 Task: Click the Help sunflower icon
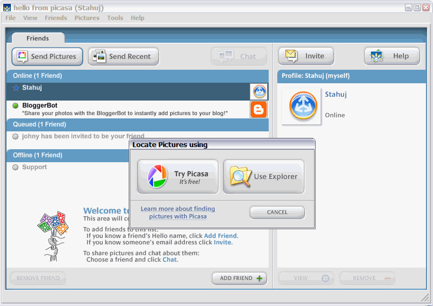pyautogui.click(x=377, y=56)
